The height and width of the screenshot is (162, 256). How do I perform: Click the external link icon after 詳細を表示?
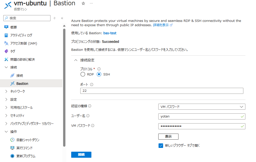pyautogui.click(x=171, y=25)
